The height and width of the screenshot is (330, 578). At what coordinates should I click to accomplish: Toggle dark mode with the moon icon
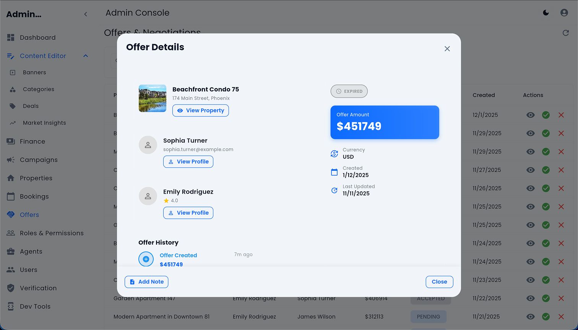pyautogui.click(x=546, y=13)
